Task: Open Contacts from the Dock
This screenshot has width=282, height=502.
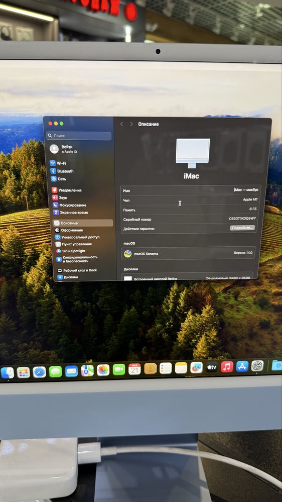Action: tap(150, 368)
